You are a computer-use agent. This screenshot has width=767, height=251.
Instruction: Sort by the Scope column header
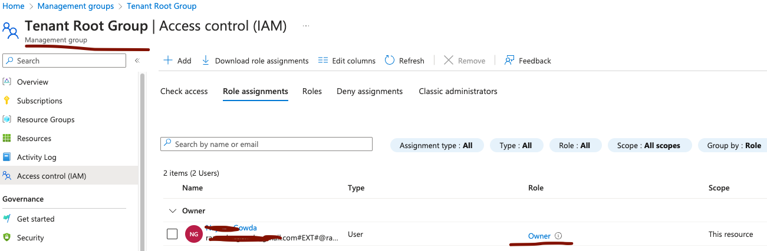719,188
